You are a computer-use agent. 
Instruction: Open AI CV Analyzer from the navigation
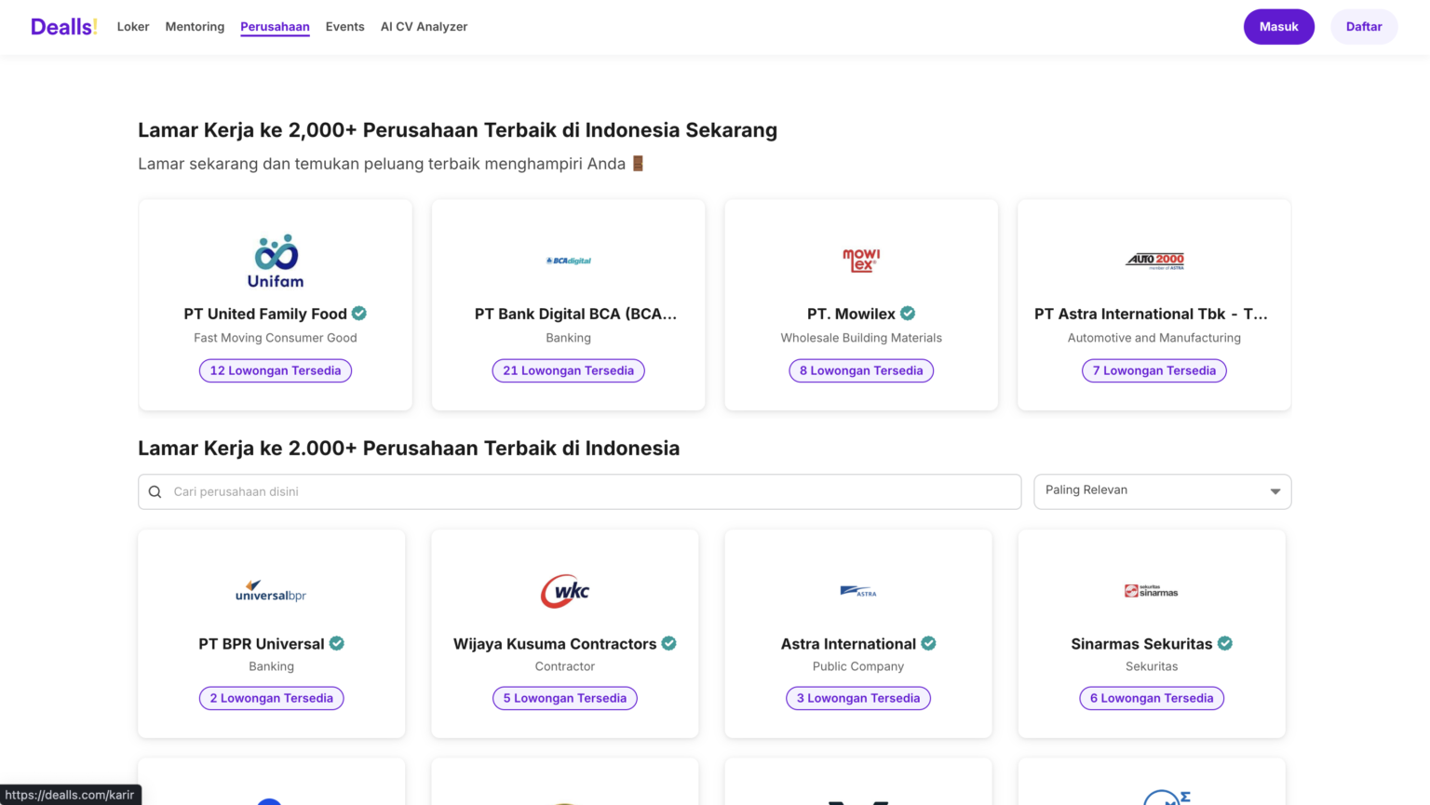pyautogui.click(x=424, y=27)
